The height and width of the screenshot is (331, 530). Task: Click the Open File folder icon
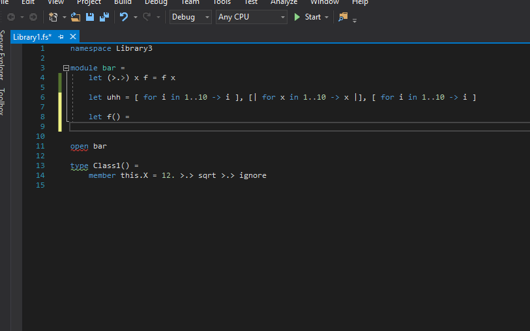[x=76, y=17]
